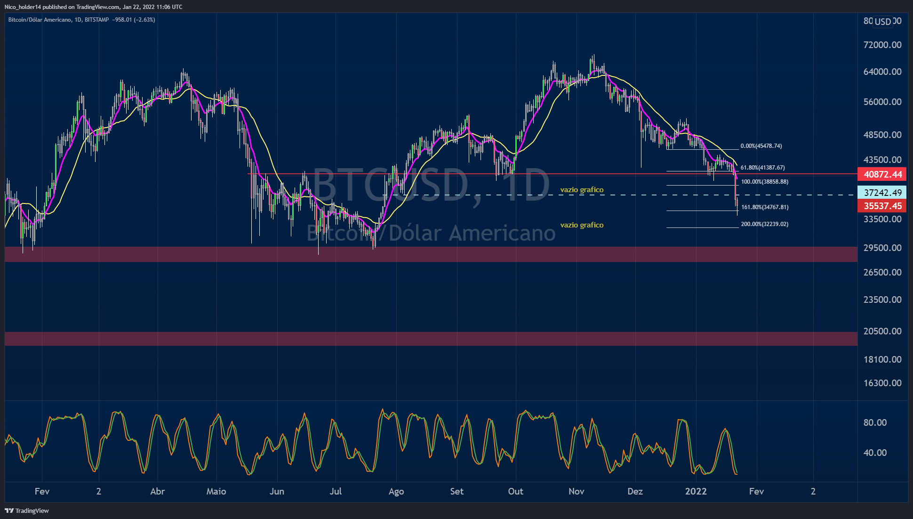Click the USD currency label
913x519 pixels.
[883, 22]
